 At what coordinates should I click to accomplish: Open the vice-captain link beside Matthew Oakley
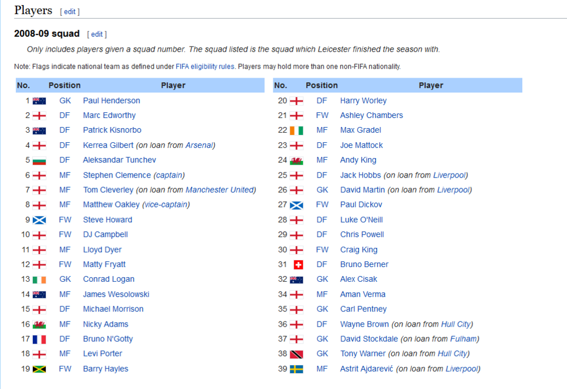(166, 205)
